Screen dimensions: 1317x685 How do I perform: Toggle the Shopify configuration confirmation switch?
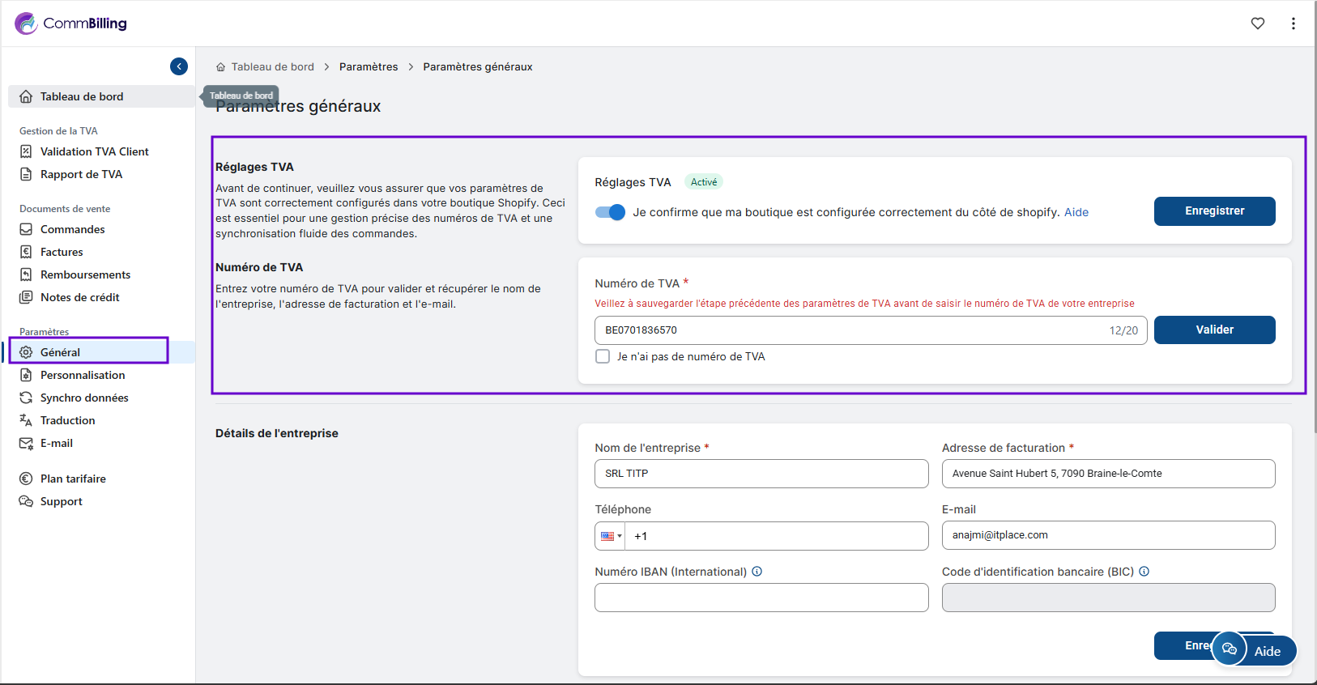(610, 212)
